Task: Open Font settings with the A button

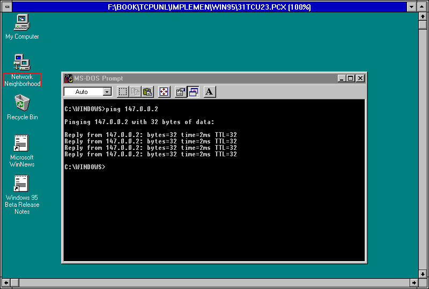Action: [x=210, y=92]
